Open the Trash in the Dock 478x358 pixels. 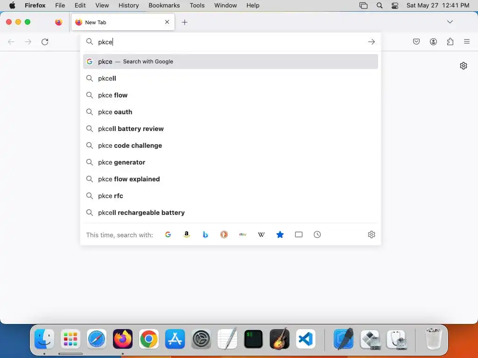coord(433,339)
